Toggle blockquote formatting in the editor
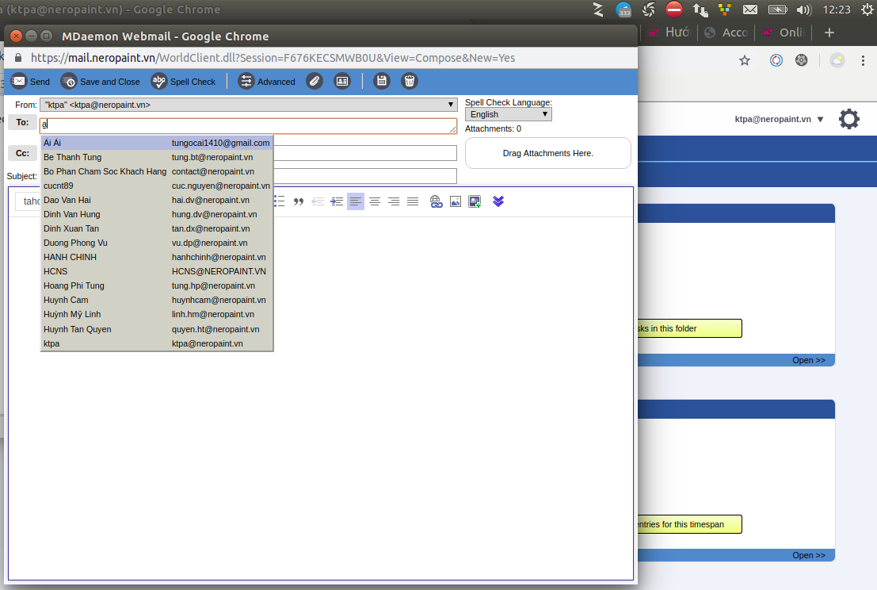This screenshot has height=590, width=877. [x=299, y=201]
